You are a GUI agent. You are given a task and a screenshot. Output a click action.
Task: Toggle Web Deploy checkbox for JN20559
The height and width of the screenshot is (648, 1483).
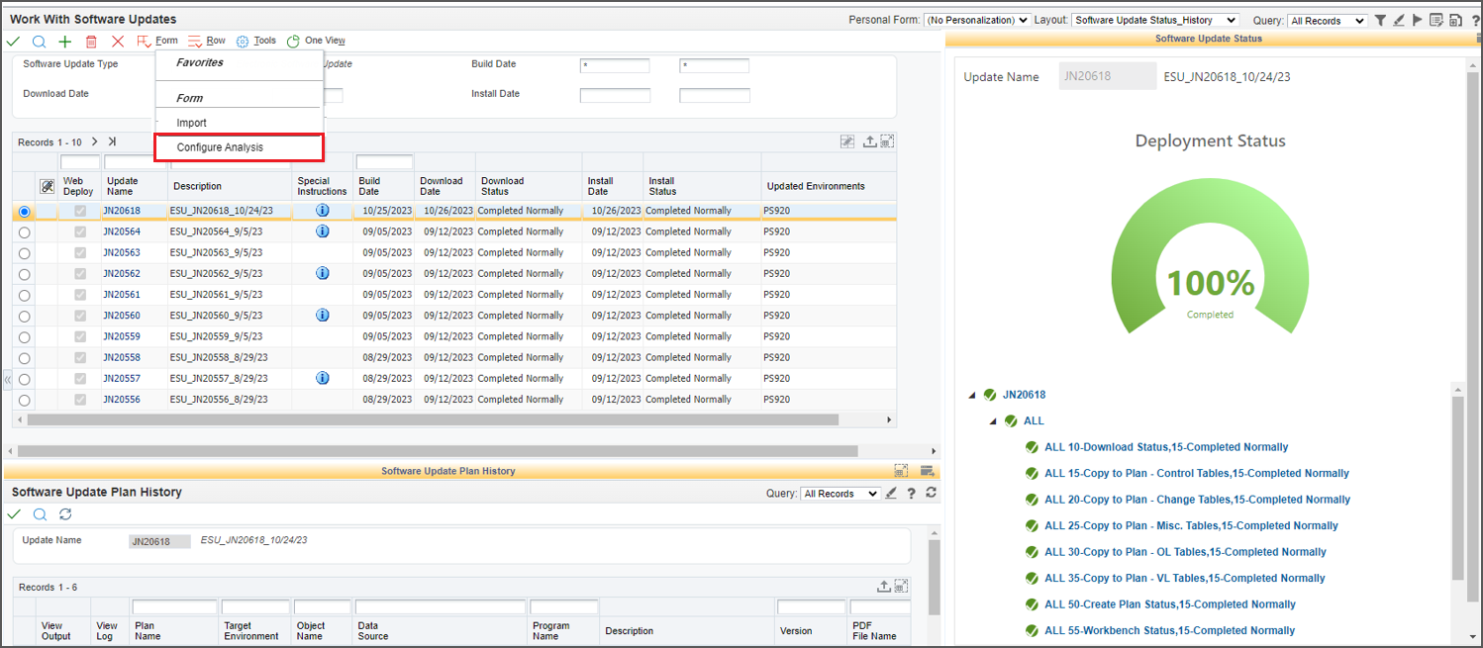coord(80,336)
